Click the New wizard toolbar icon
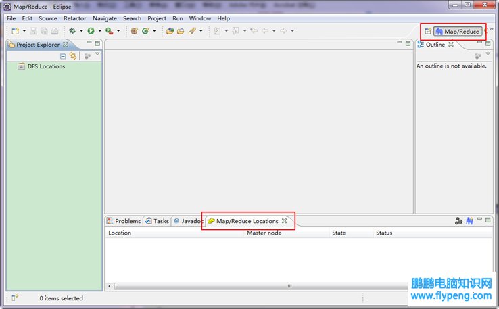Screen dimensions: 499x309 (x=15, y=31)
